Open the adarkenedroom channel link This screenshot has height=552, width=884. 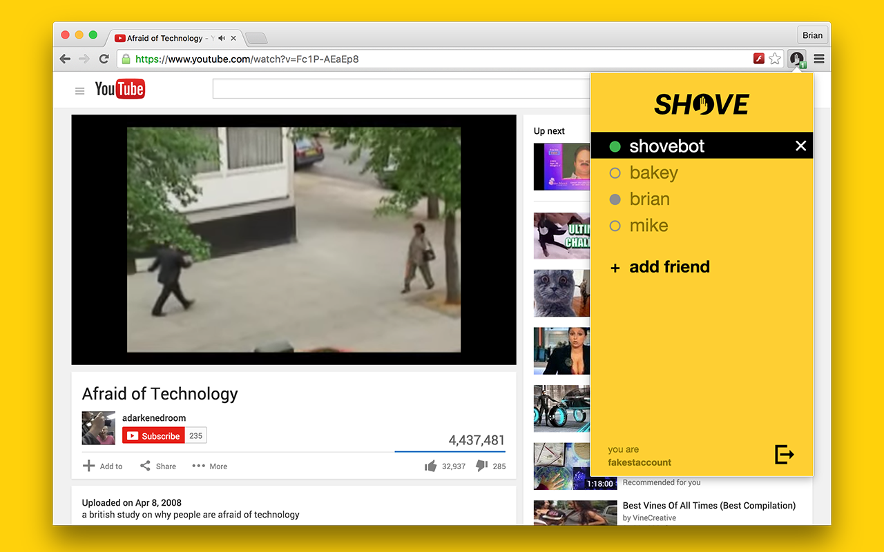click(154, 417)
